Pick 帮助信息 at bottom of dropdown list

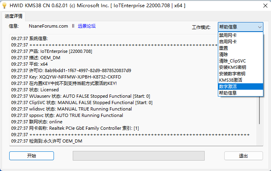pos(240,93)
